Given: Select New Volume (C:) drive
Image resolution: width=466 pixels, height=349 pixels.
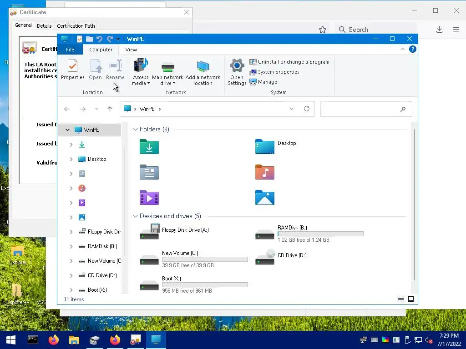Looking at the screenshot, I should (193, 259).
